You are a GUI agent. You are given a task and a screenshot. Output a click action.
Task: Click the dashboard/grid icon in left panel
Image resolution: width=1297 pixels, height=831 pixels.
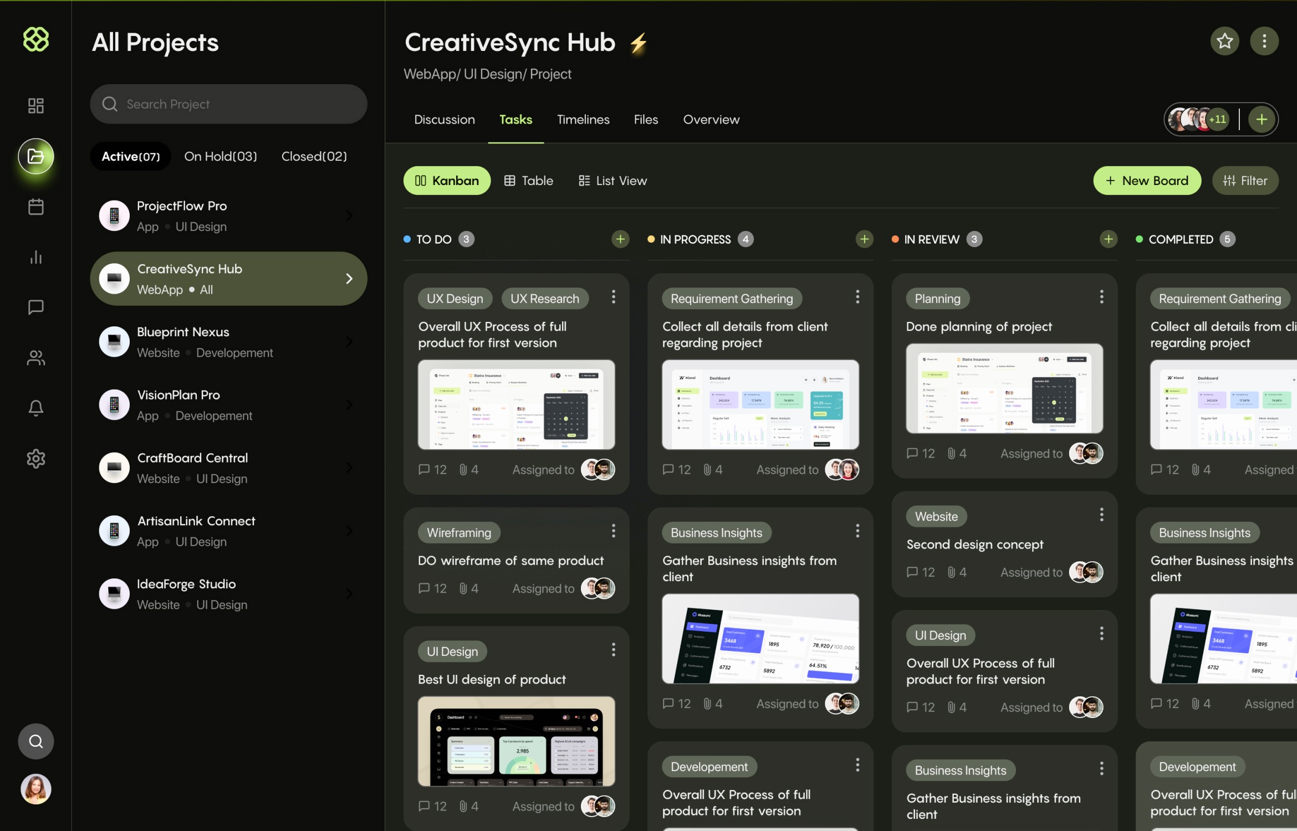tap(35, 106)
